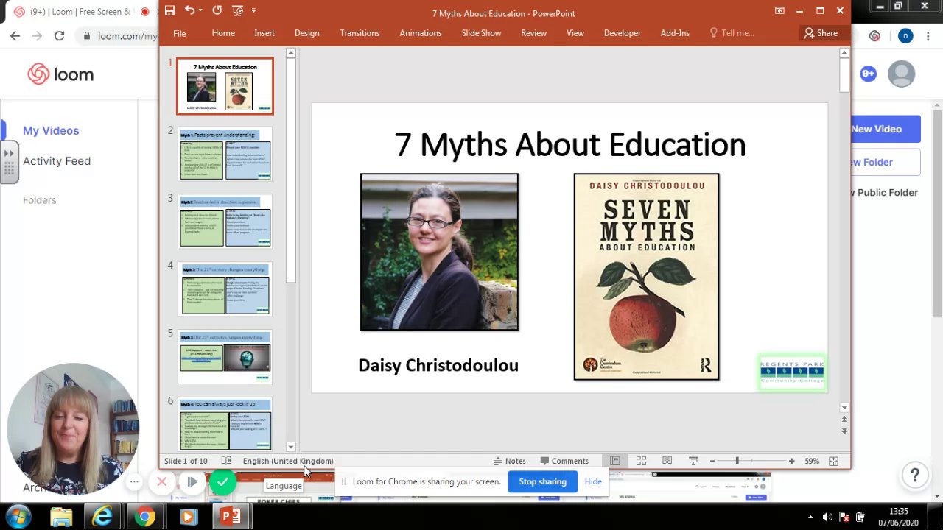Select the Regents Park Community College logo
This screenshot has height=530, width=943.
792,372
